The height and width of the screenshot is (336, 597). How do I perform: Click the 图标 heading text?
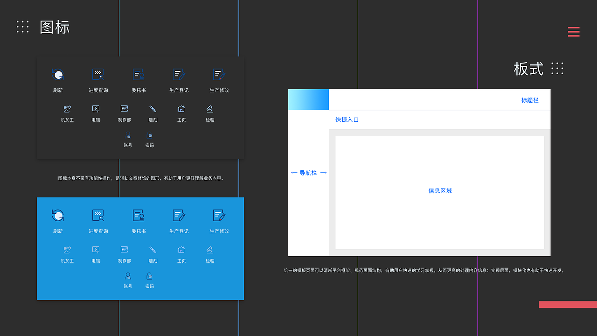[x=55, y=27]
